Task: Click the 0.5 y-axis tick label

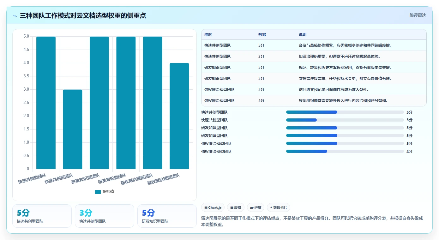Action: pos(26,156)
